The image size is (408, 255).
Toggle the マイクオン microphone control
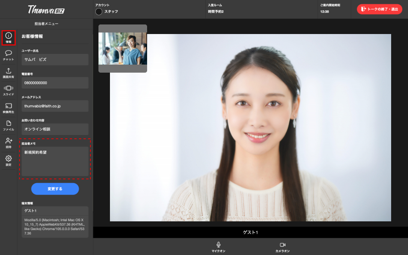pyautogui.click(x=218, y=247)
